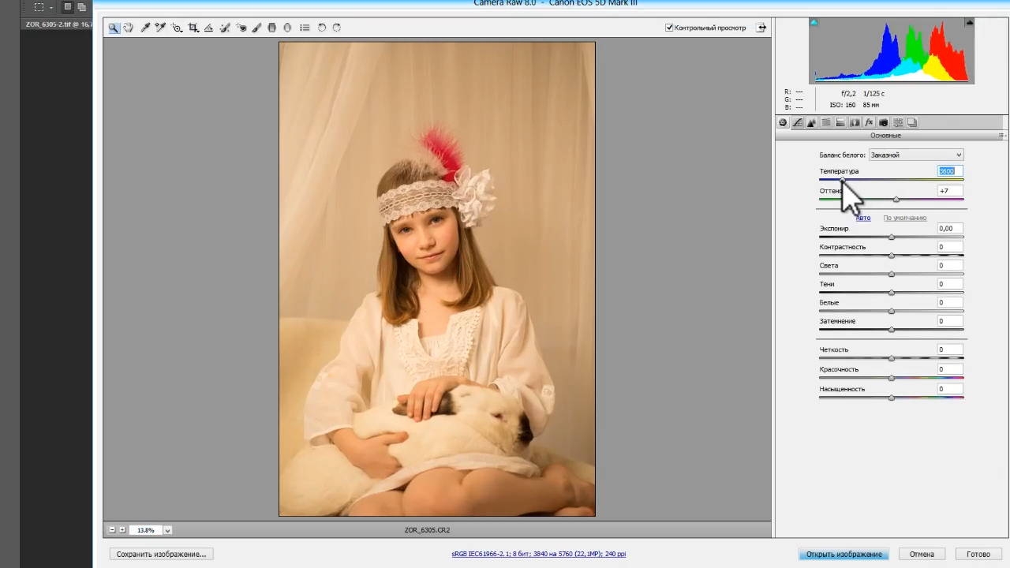Click the girl photo preview image
Screen dimensions: 1010x568
(x=437, y=279)
